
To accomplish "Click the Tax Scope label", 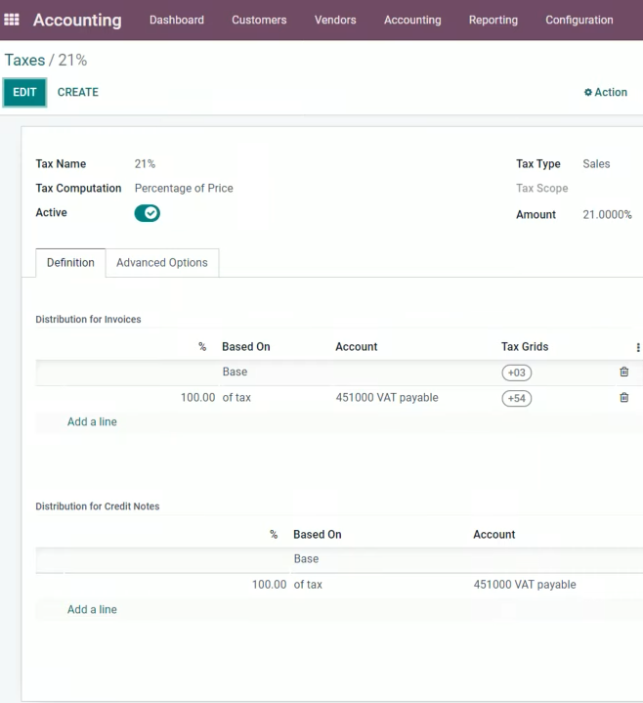I will pos(541,189).
